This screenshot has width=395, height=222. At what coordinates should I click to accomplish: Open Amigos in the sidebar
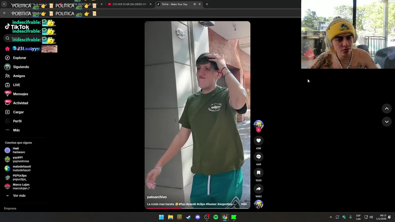19,76
